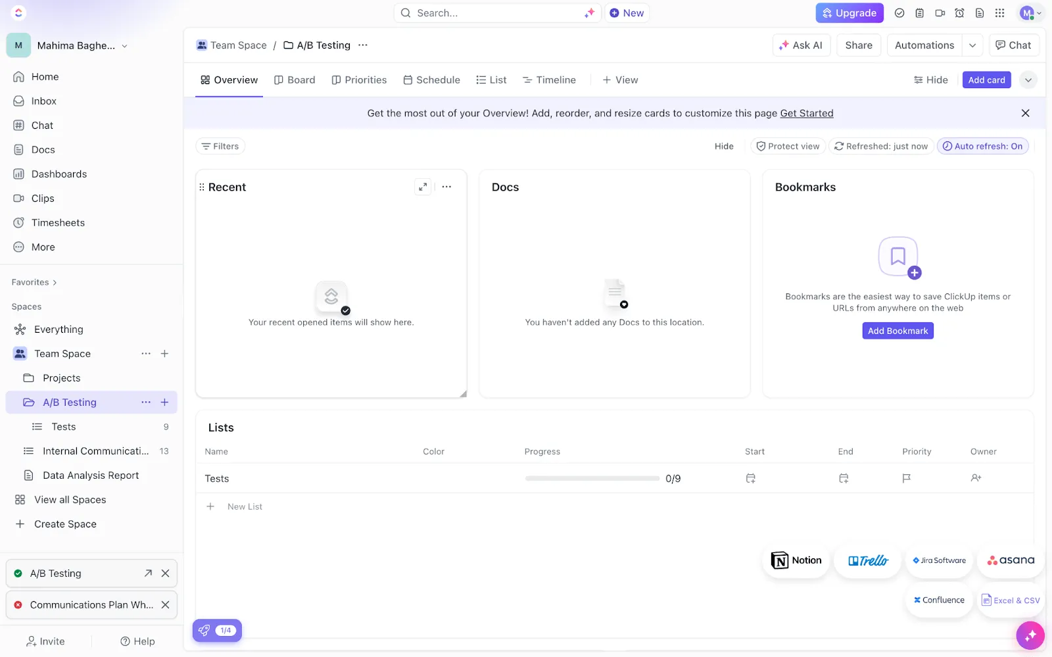This screenshot has width=1052, height=657.
Task: Click the search input field
Action: pos(497,13)
